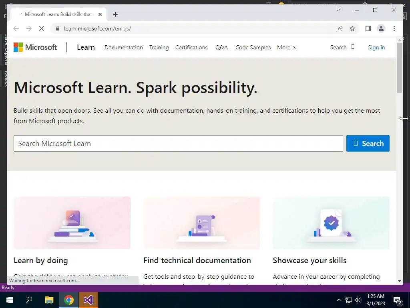
Task: Click the Find technical documentation illustration
Action: (x=202, y=223)
